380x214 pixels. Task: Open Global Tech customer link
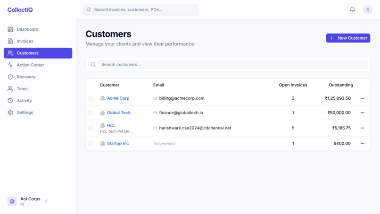pos(119,113)
